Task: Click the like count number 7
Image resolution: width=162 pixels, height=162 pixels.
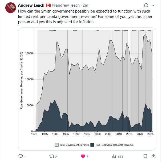Action: point(87,156)
